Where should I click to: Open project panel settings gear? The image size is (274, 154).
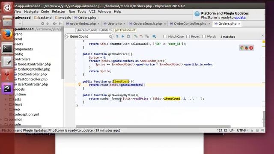click(x=54, y=24)
